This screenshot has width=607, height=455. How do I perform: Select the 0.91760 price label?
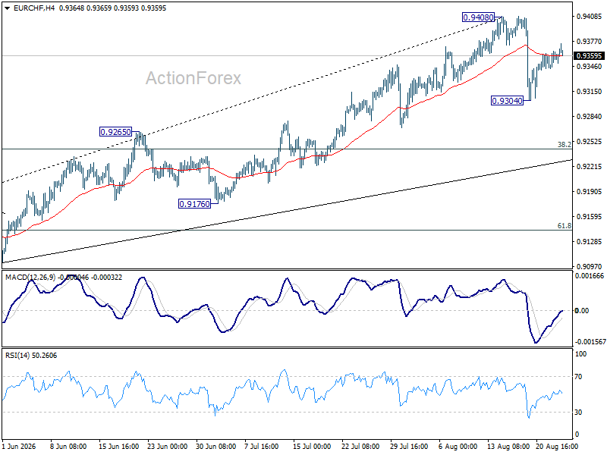point(195,204)
